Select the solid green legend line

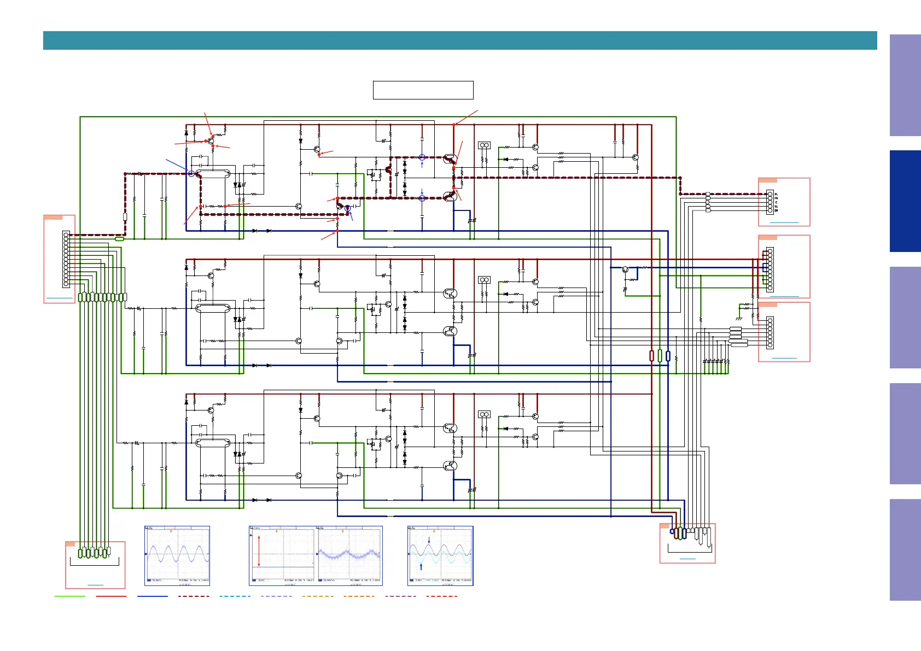tap(70, 596)
